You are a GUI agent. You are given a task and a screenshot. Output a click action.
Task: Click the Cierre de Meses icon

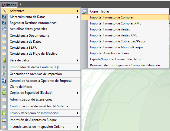point(4,87)
